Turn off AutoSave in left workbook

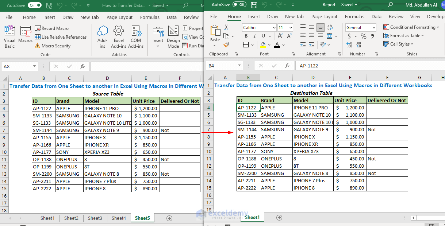click(x=34, y=5)
